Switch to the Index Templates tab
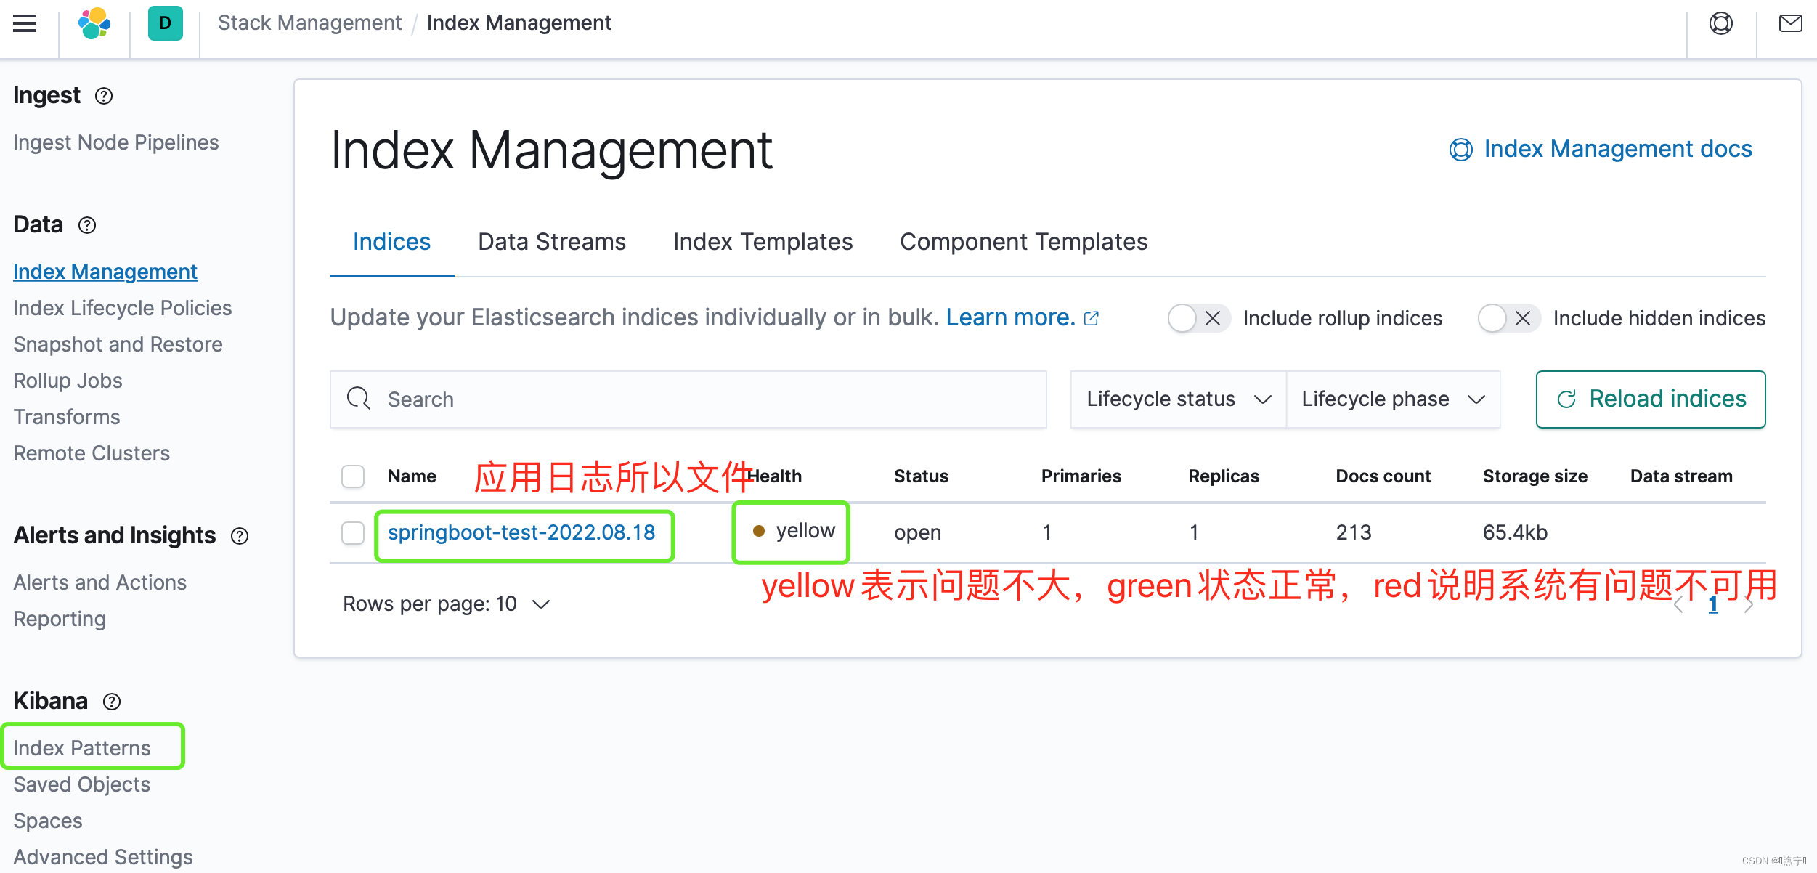The height and width of the screenshot is (873, 1817). (x=763, y=242)
